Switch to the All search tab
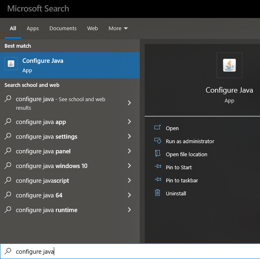Image resolution: width=260 pixels, height=259 pixels. [13, 29]
